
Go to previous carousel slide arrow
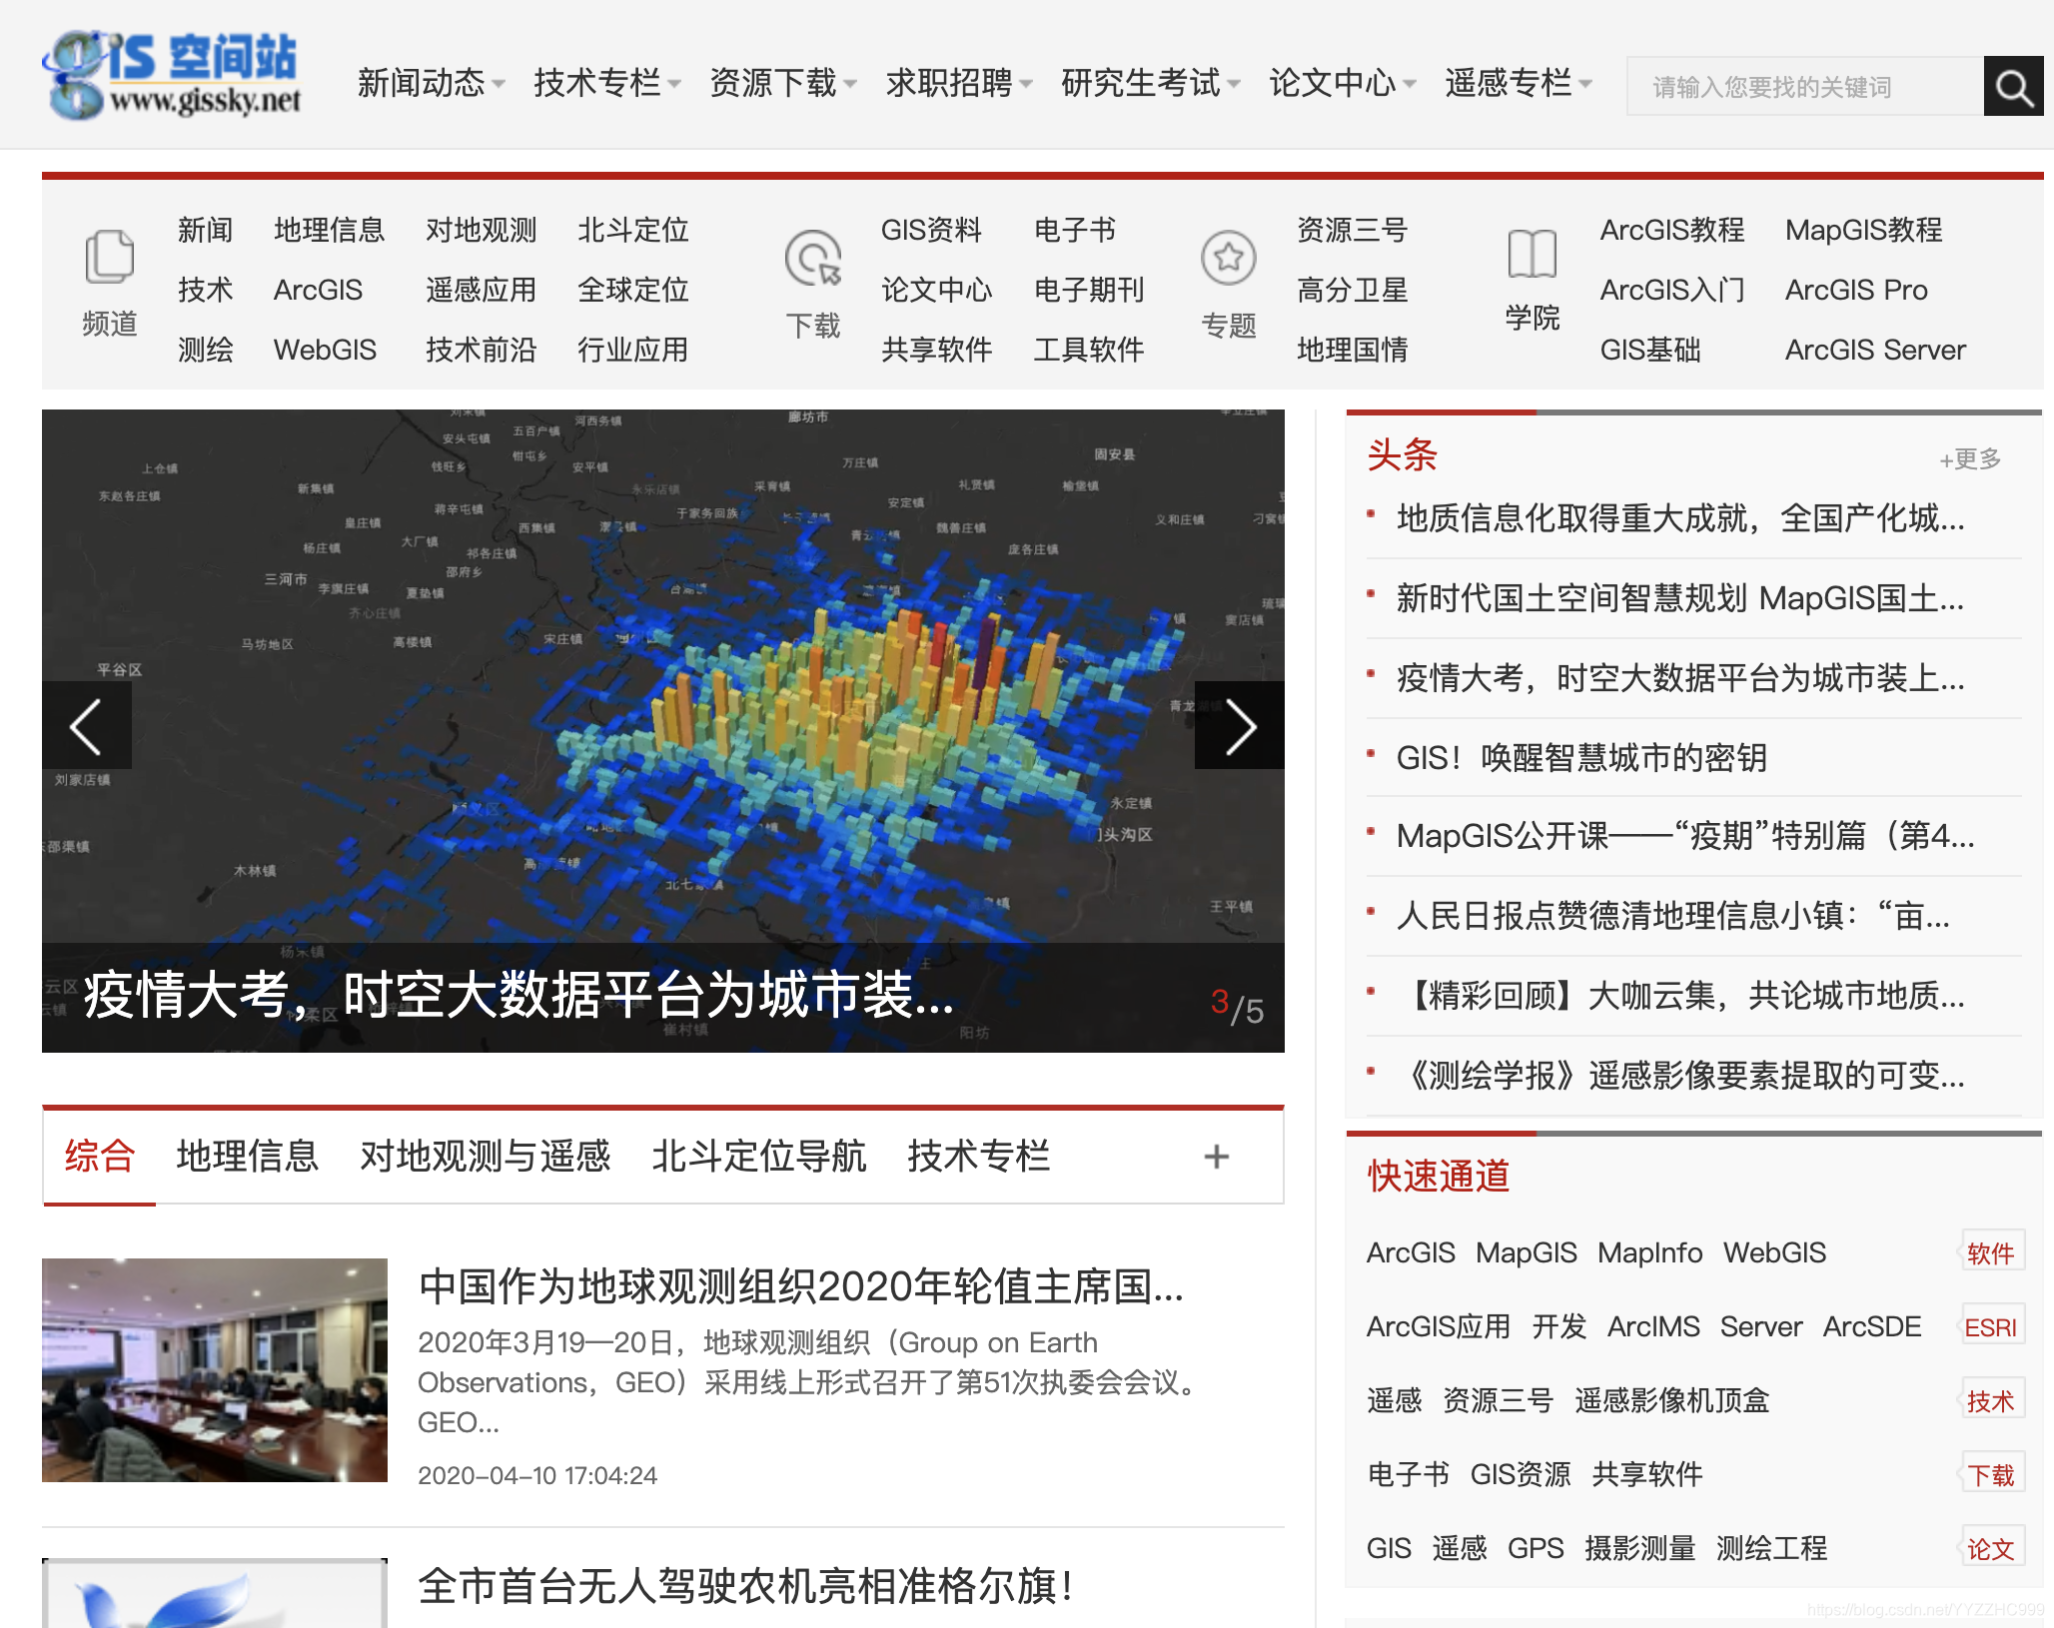87,726
